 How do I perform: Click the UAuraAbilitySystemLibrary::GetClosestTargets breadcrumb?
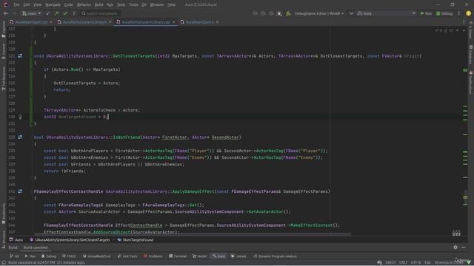click(70, 239)
